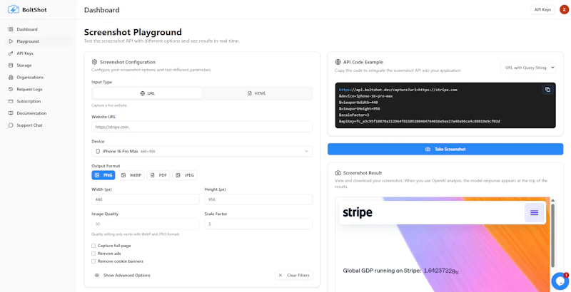Click the Scale Factor field

point(258,224)
